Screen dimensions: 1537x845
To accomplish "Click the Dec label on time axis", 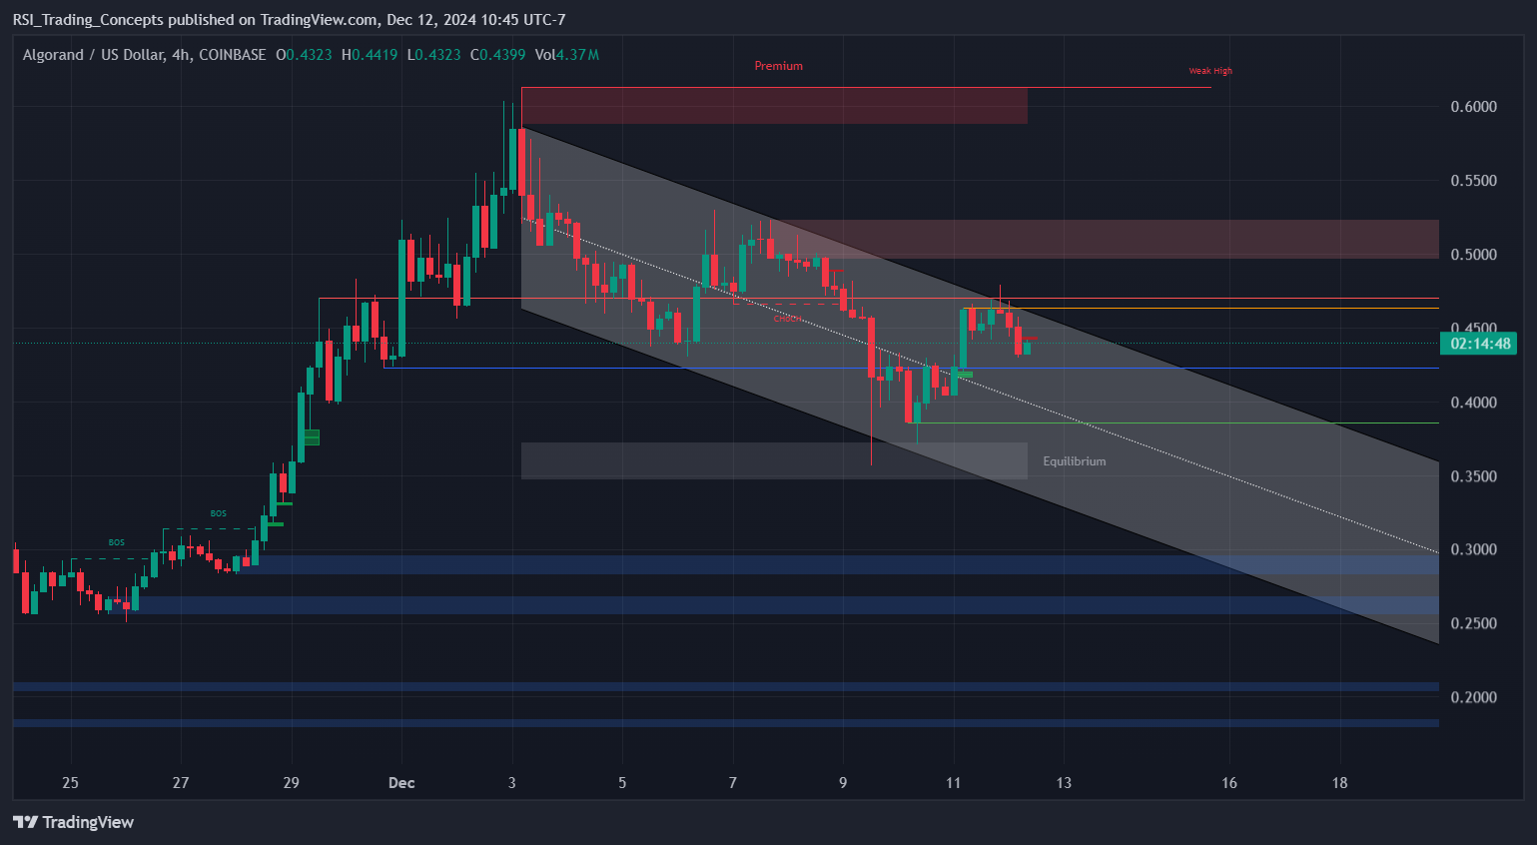I will pos(401,782).
